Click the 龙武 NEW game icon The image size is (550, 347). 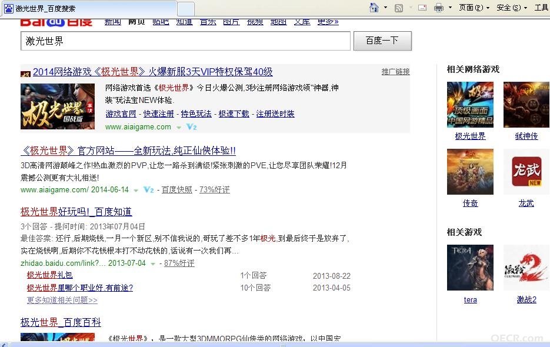pos(526,172)
